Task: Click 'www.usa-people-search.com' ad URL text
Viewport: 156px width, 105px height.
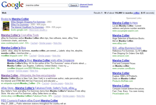Action: tap(125, 31)
